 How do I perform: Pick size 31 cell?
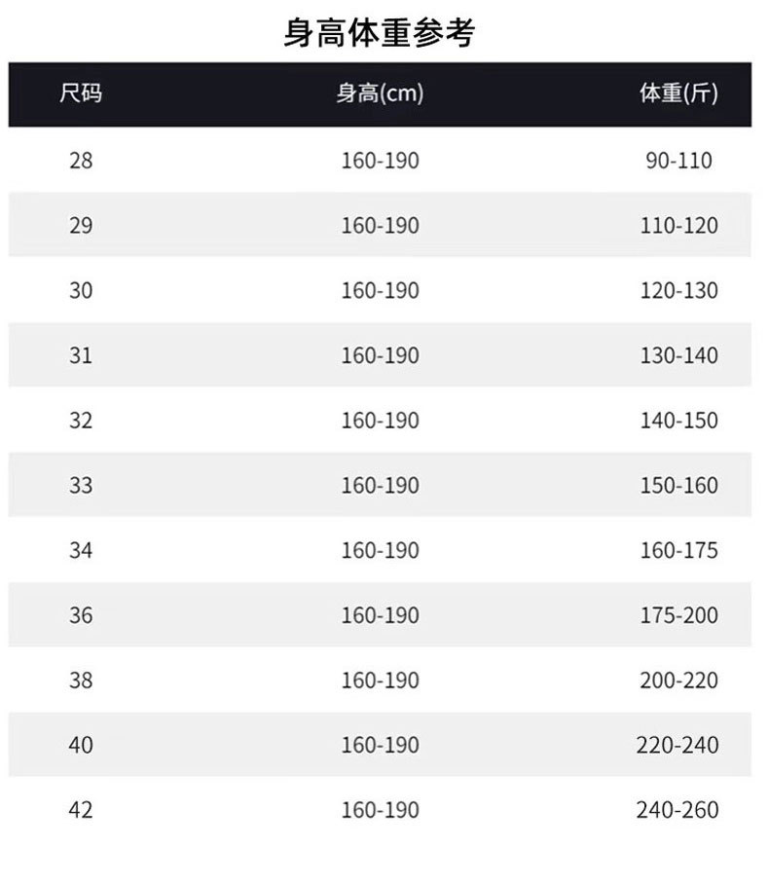tap(81, 355)
